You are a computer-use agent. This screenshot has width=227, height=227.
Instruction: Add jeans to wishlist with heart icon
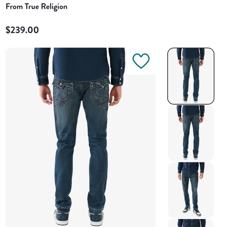(141, 61)
